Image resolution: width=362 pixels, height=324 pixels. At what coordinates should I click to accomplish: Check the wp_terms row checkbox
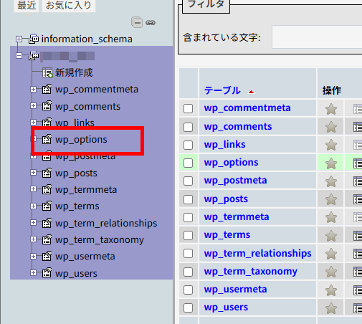point(188,235)
